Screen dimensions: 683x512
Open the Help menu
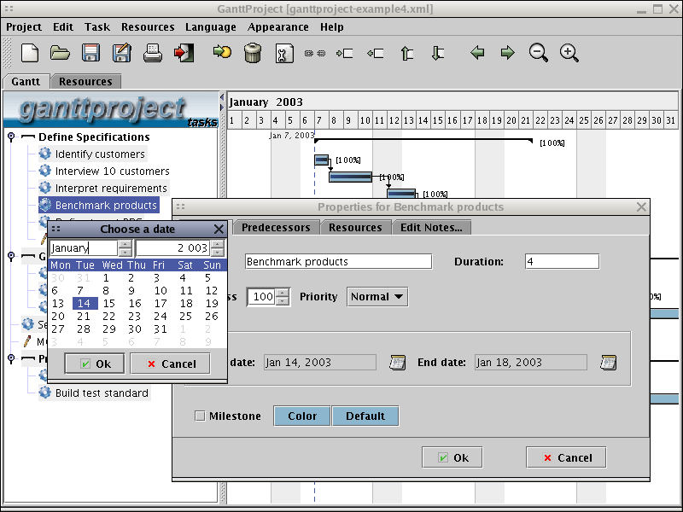tap(332, 27)
